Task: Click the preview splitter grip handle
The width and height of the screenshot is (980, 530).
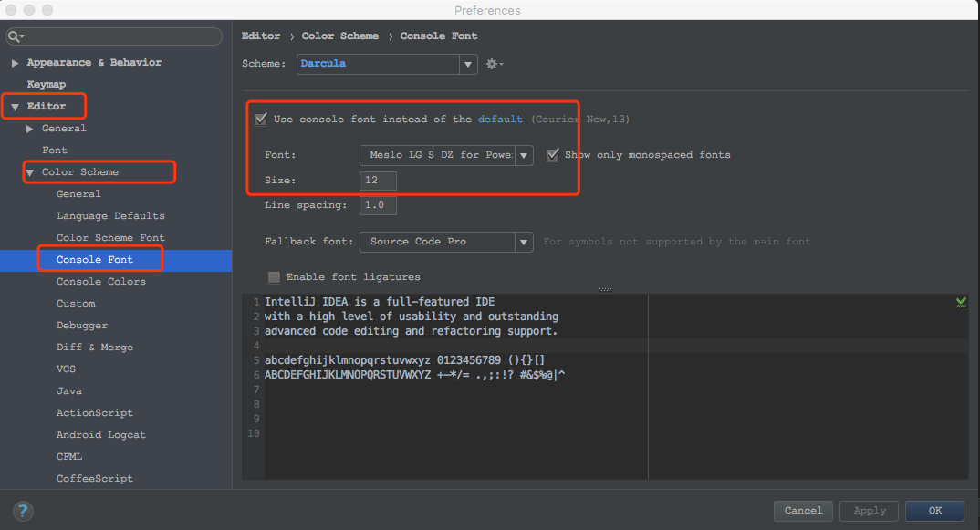Action: click(604, 289)
